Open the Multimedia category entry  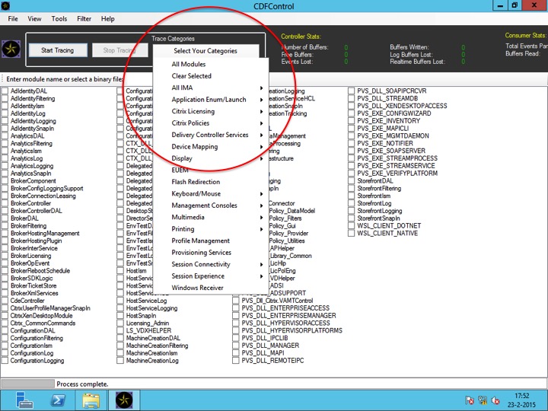pyautogui.click(x=211, y=217)
